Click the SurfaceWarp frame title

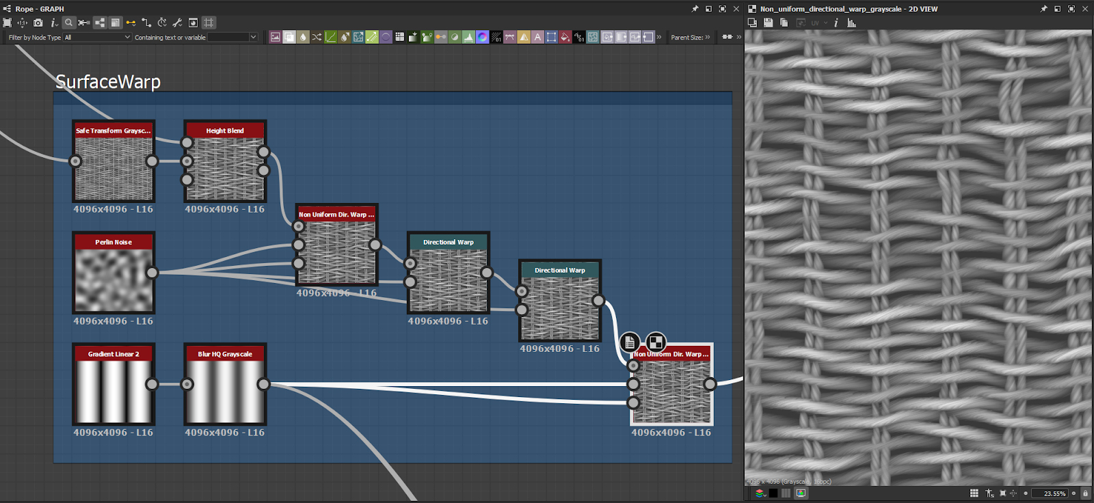click(x=108, y=82)
